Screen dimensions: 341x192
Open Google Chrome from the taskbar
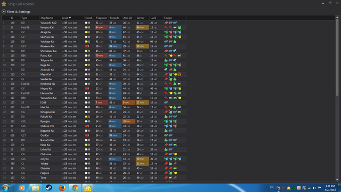[x=75, y=188]
